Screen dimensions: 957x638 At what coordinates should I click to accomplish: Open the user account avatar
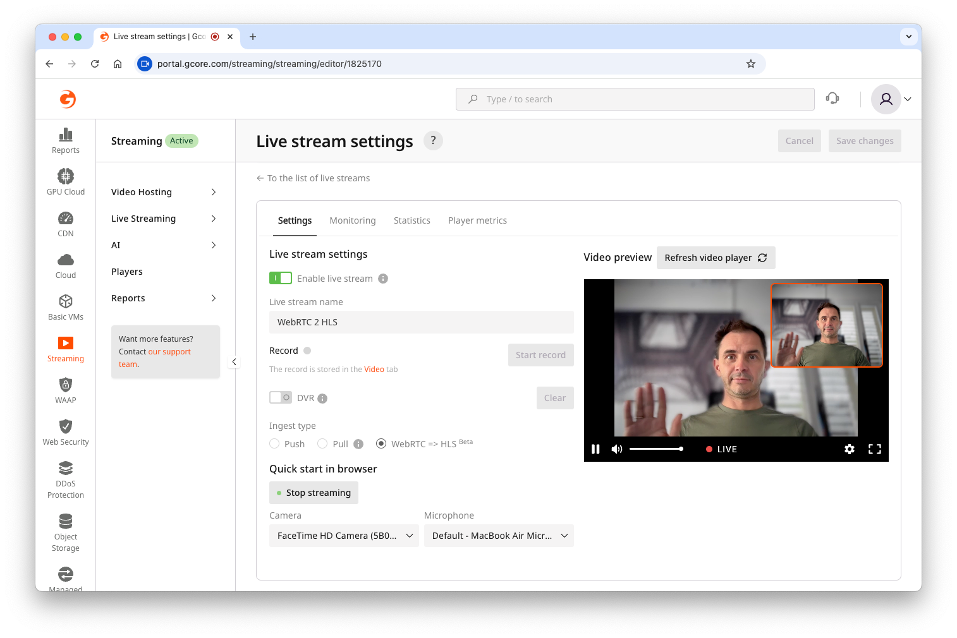[x=886, y=99]
